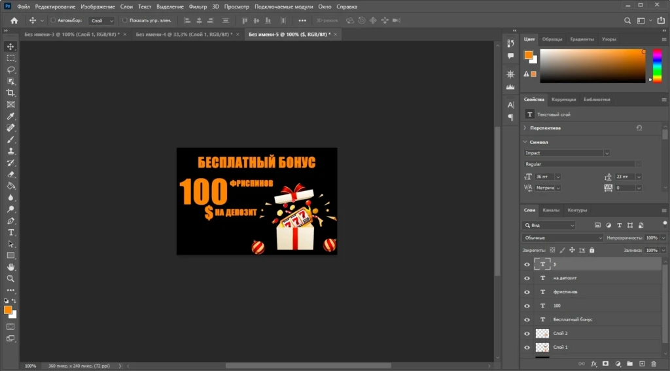This screenshot has height=371, width=670.
Task: Select the Rectangle shape tool
Action: (10, 256)
